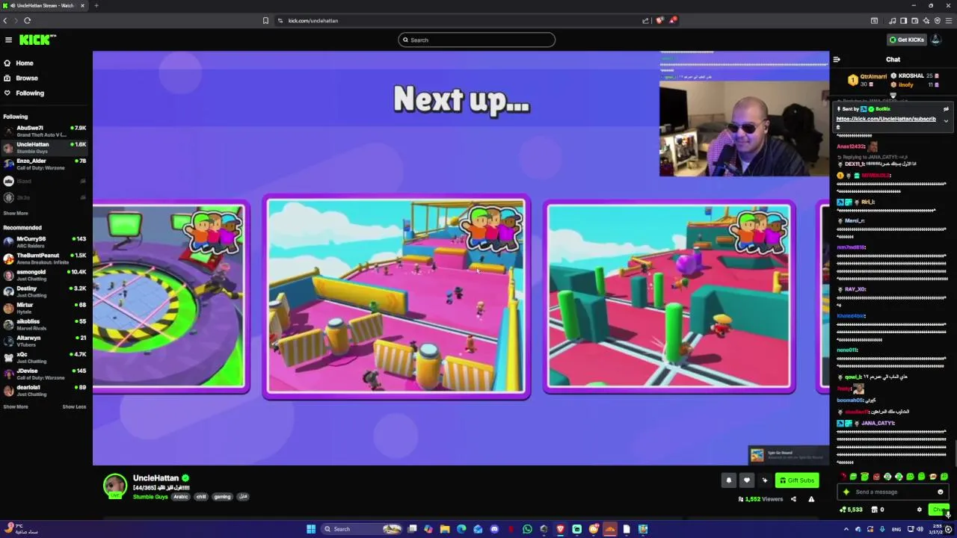This screenshot has width=957, height=538.
Task: Show hidden tray icons chevron
Action: (x=847, y=529)
